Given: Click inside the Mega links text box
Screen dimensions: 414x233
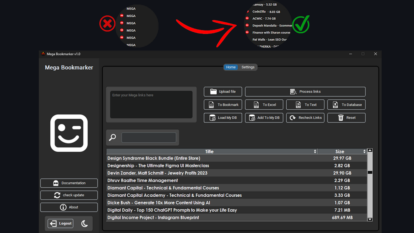Looking at the screenshot, I should tap(151, 105).
